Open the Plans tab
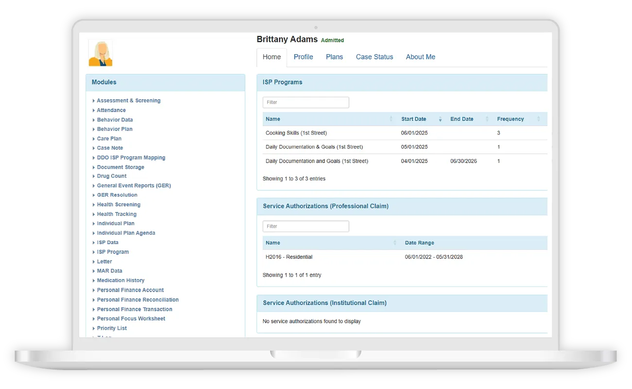Image resolution: width=632 pixels, height=389 pixels. pyautogui.click(x=334, y=57)
